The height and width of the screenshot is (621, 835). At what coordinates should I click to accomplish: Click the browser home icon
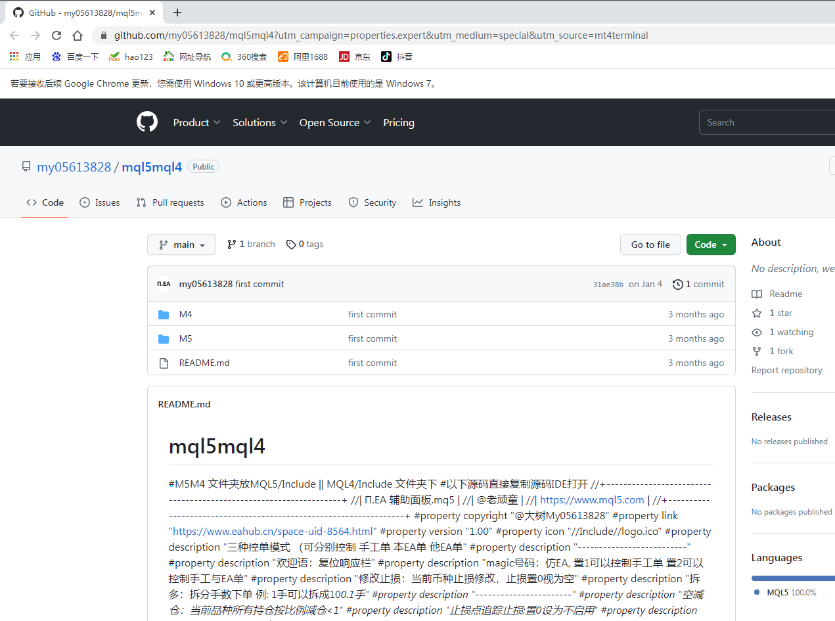point(78,35)
